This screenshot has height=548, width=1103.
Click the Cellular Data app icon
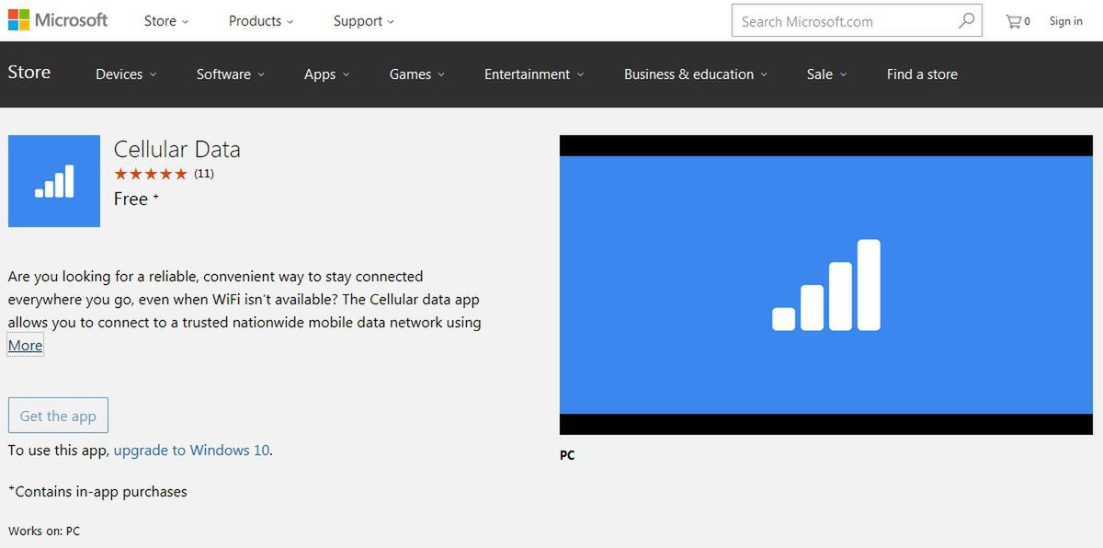coord(54,181)
